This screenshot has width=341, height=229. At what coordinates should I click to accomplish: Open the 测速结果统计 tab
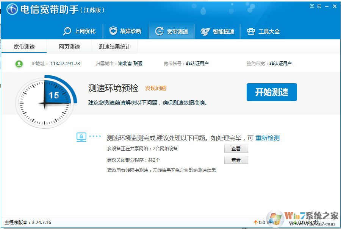tap(115, 46)
